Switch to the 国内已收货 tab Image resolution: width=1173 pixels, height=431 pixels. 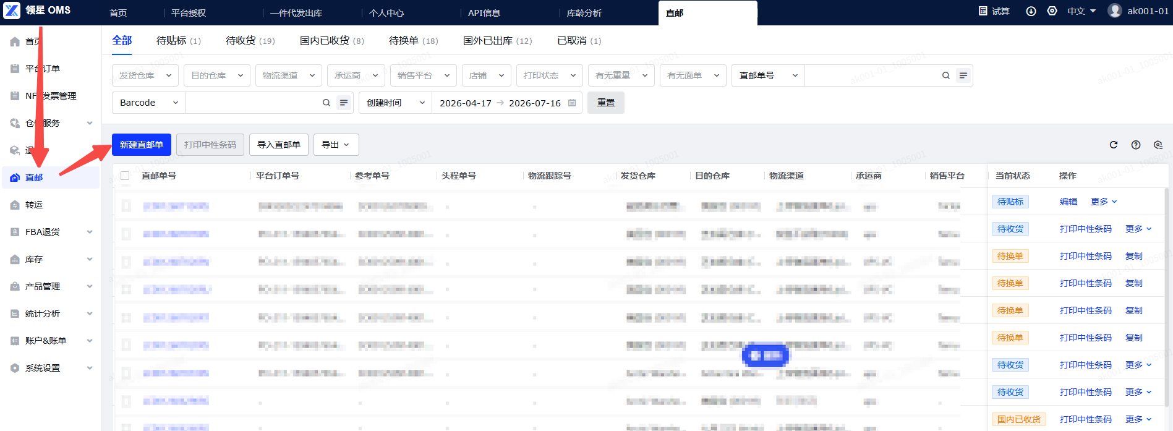332,41
